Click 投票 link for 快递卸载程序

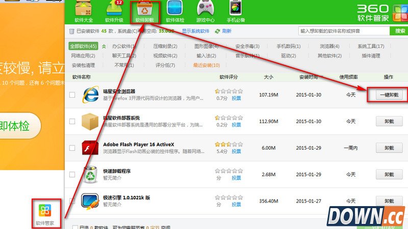(x=236, y=178)
